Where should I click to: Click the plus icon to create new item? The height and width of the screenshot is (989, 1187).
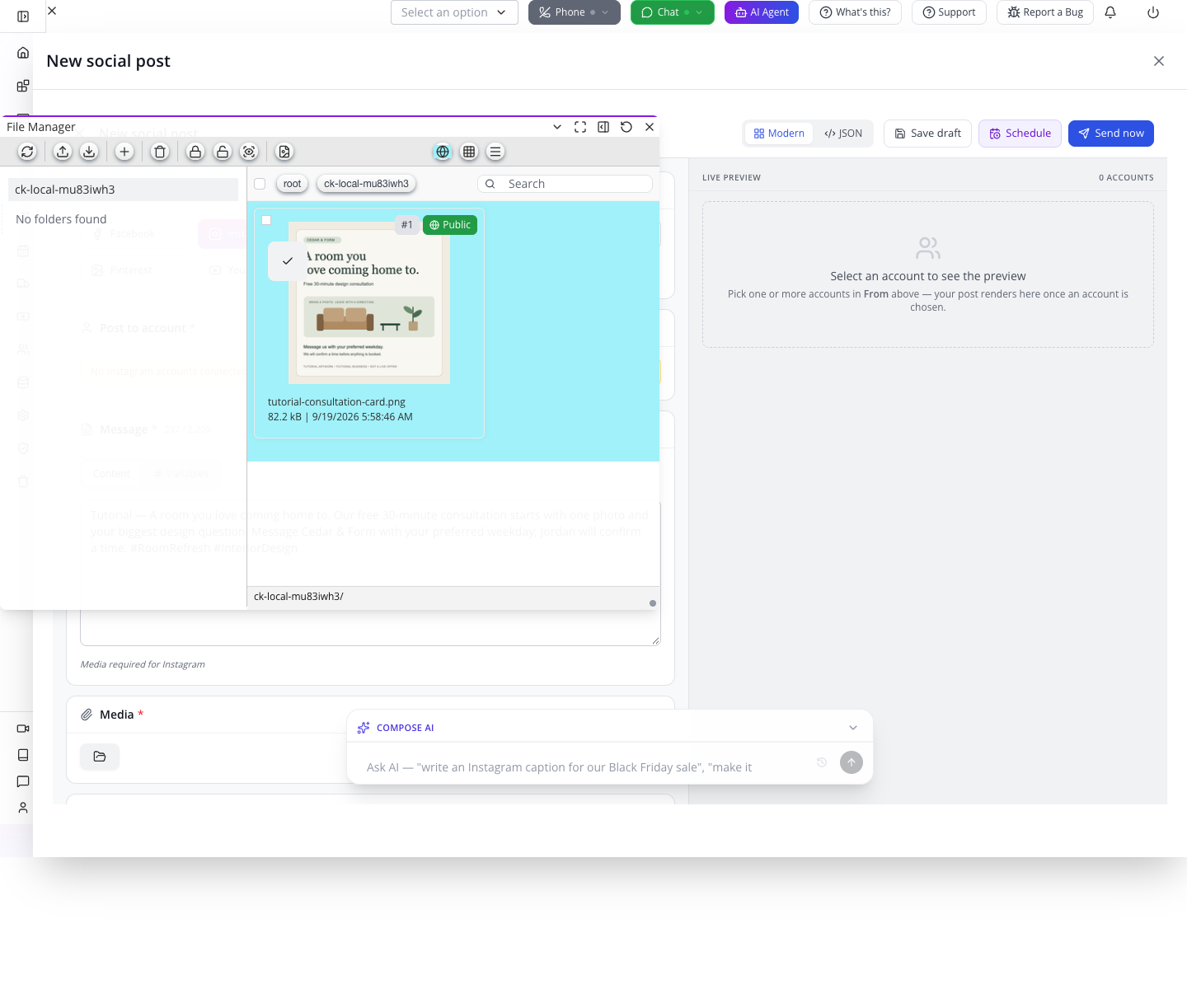point(124,152)
